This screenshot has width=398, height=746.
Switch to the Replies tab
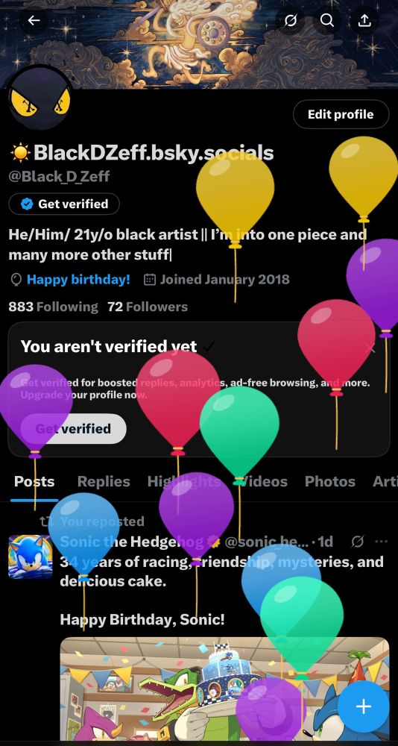pos(104,481)
